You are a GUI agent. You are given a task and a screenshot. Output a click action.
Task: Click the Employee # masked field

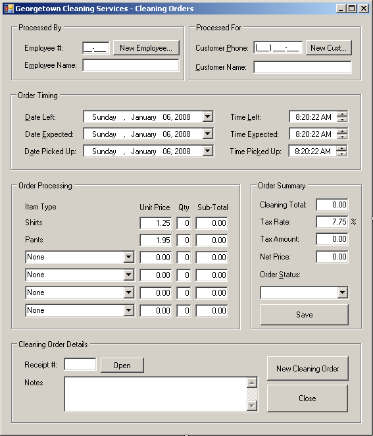pyautogui.click(x=96, y=48)
